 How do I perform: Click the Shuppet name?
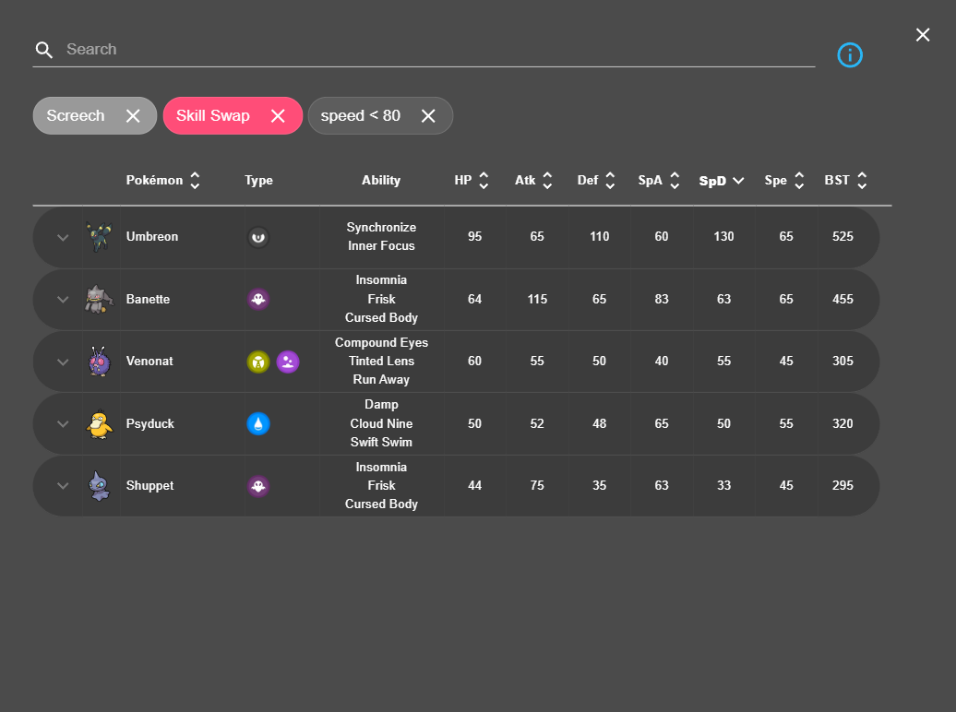pos(150,485)
